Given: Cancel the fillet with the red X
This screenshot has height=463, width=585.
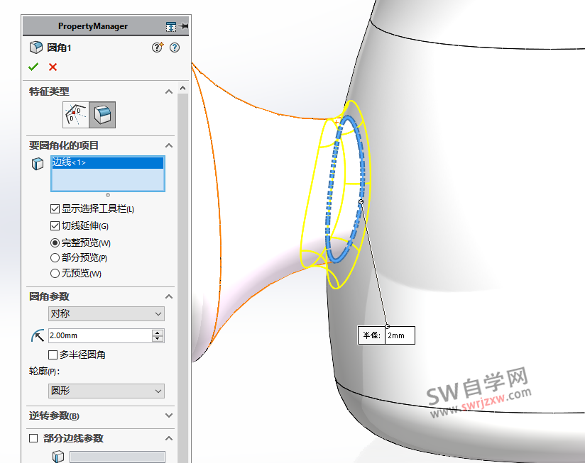Looking at the screenshot, I should pyautogui.click(x=53, y=67).
